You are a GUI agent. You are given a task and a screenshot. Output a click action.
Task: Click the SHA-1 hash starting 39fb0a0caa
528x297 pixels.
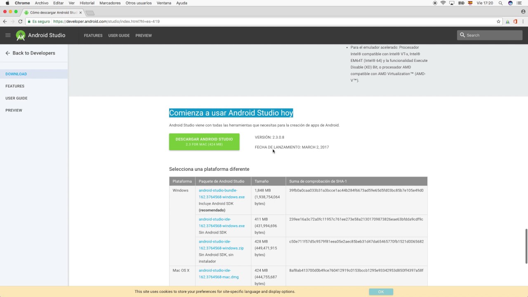(x=356, y=190)
